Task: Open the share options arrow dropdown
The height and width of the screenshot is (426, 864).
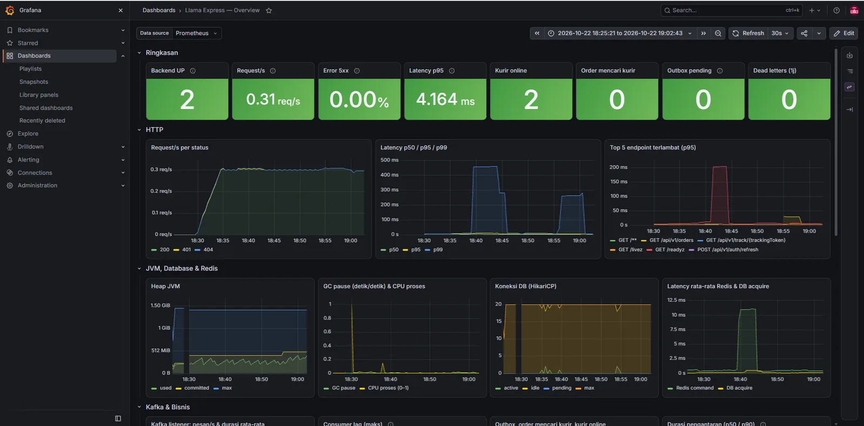Action: pyautogui.click(x=819, y=33)
